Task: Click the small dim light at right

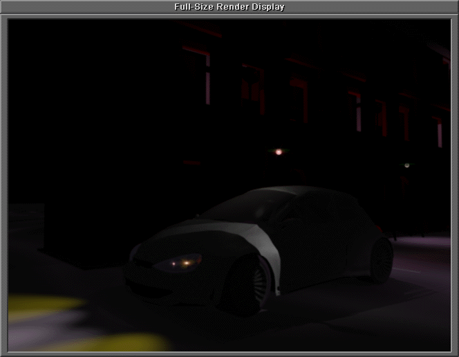Action: (406, 165)
